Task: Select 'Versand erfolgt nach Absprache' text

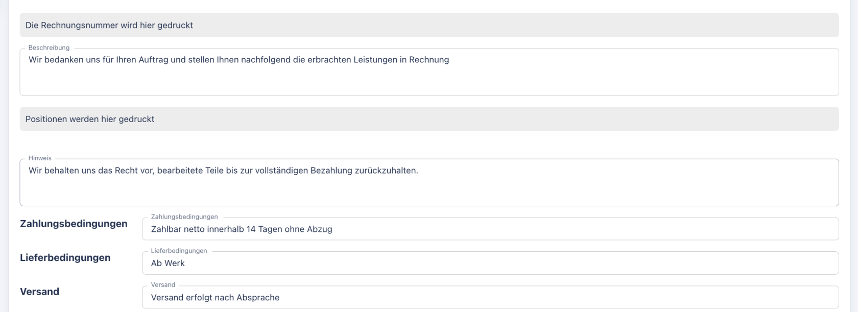Action: point(214,297)
